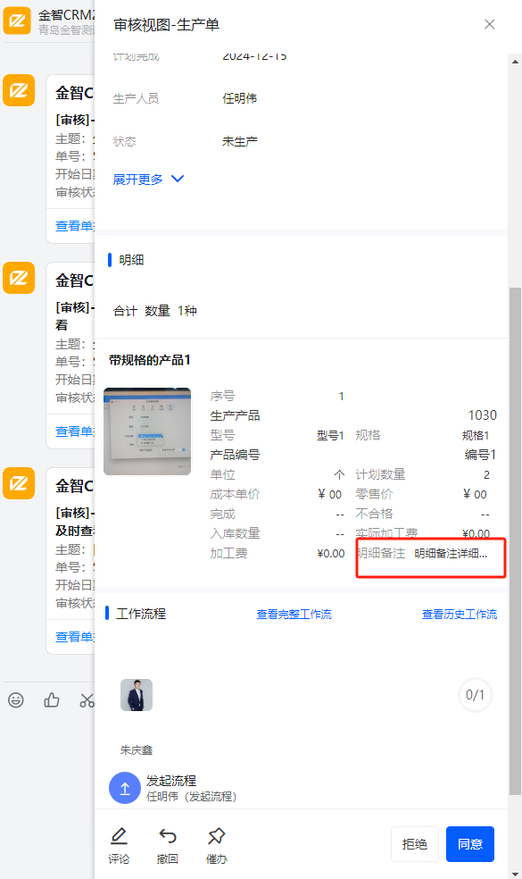Image resolution: width=522 pixels, height=879 pixels.
Task: Click the thumbs-up icon
Action: coord(52,699)
